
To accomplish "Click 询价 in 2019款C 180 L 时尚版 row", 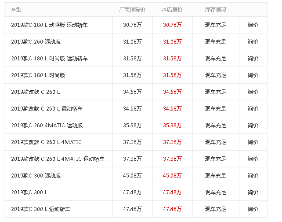I will pyautogui.click(x=253, y=75).
